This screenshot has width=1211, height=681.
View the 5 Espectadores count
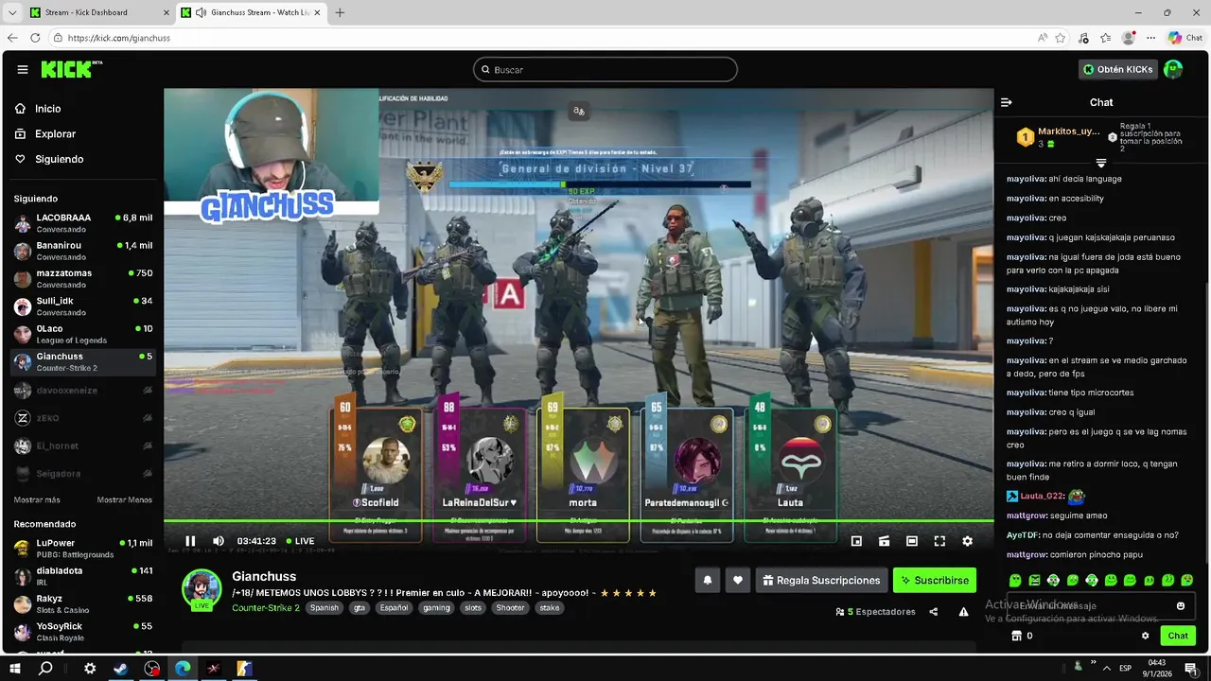click(876, 612)
